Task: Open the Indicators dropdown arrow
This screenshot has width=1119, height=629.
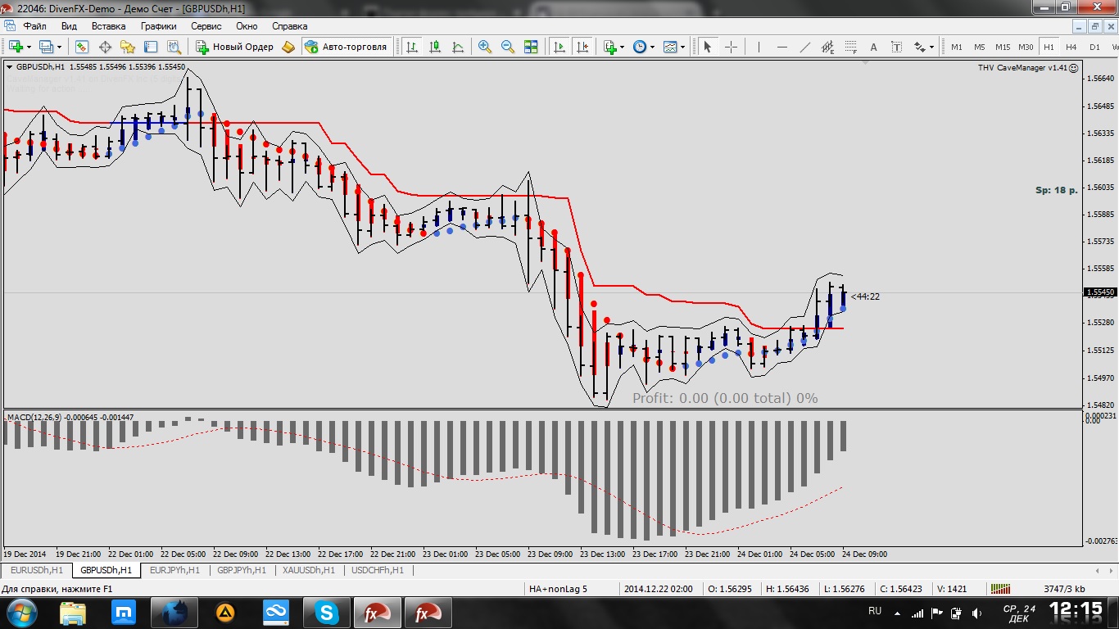Action: point(623,48)
